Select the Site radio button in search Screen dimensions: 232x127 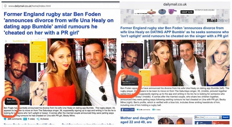(x=196, y=117)
